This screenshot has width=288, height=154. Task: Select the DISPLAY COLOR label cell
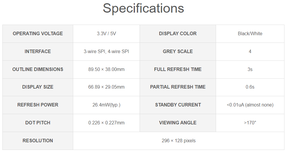point(178,33)
